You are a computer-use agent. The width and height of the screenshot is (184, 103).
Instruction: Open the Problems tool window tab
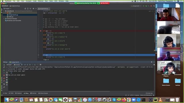18,93
